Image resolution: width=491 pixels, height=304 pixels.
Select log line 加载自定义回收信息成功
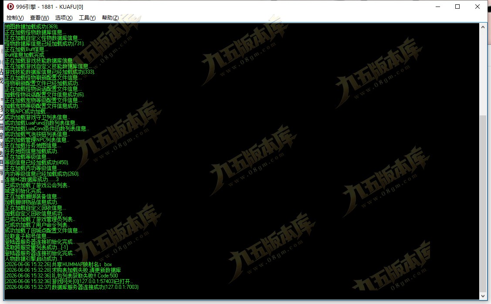[x=34, y=213]
